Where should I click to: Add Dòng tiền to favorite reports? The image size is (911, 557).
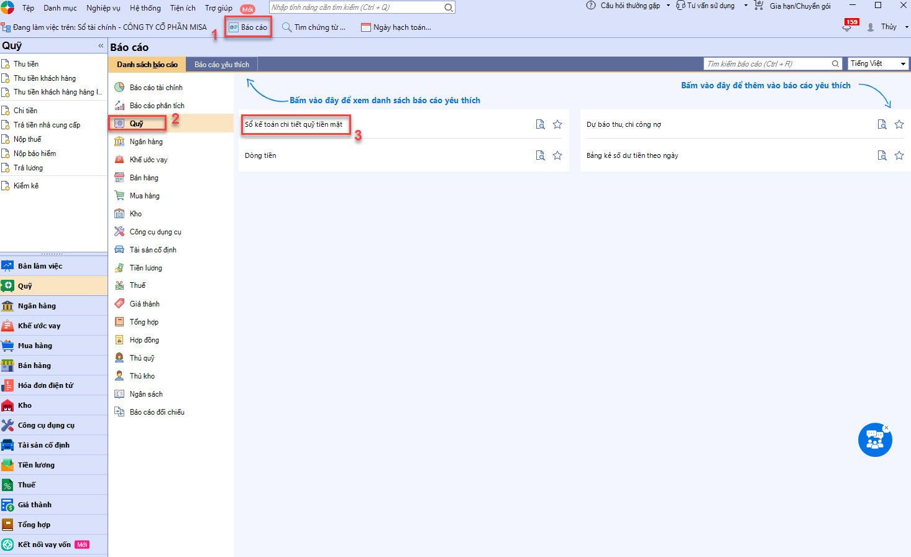(x=557, y=155)
